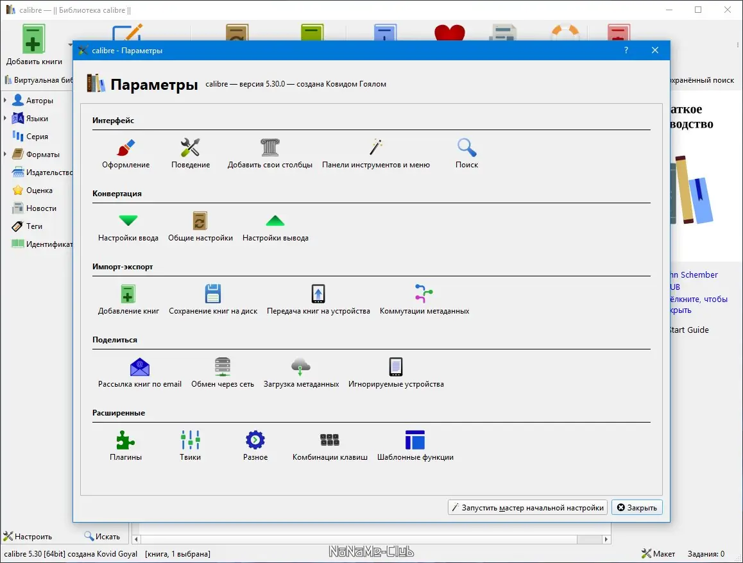Image resolution: width=743 pixels, height=563 pixels.
Task: Open Настройки вывода conversion options
Action: coord(275,227)
